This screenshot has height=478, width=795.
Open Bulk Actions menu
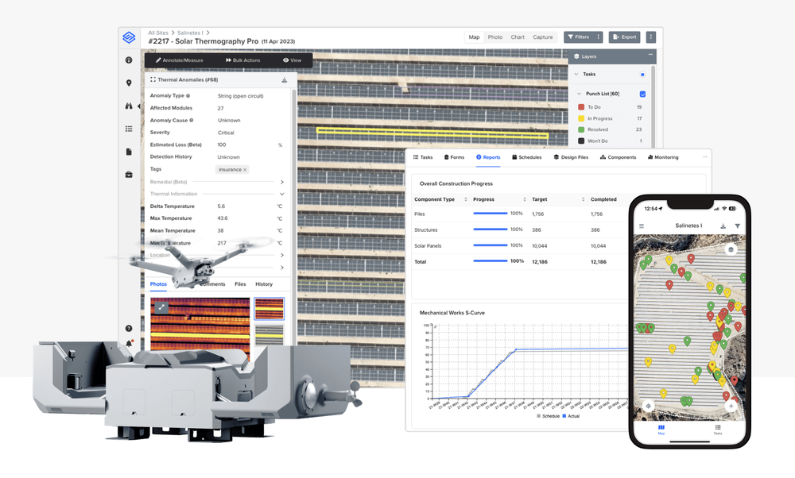pos(242,60)
